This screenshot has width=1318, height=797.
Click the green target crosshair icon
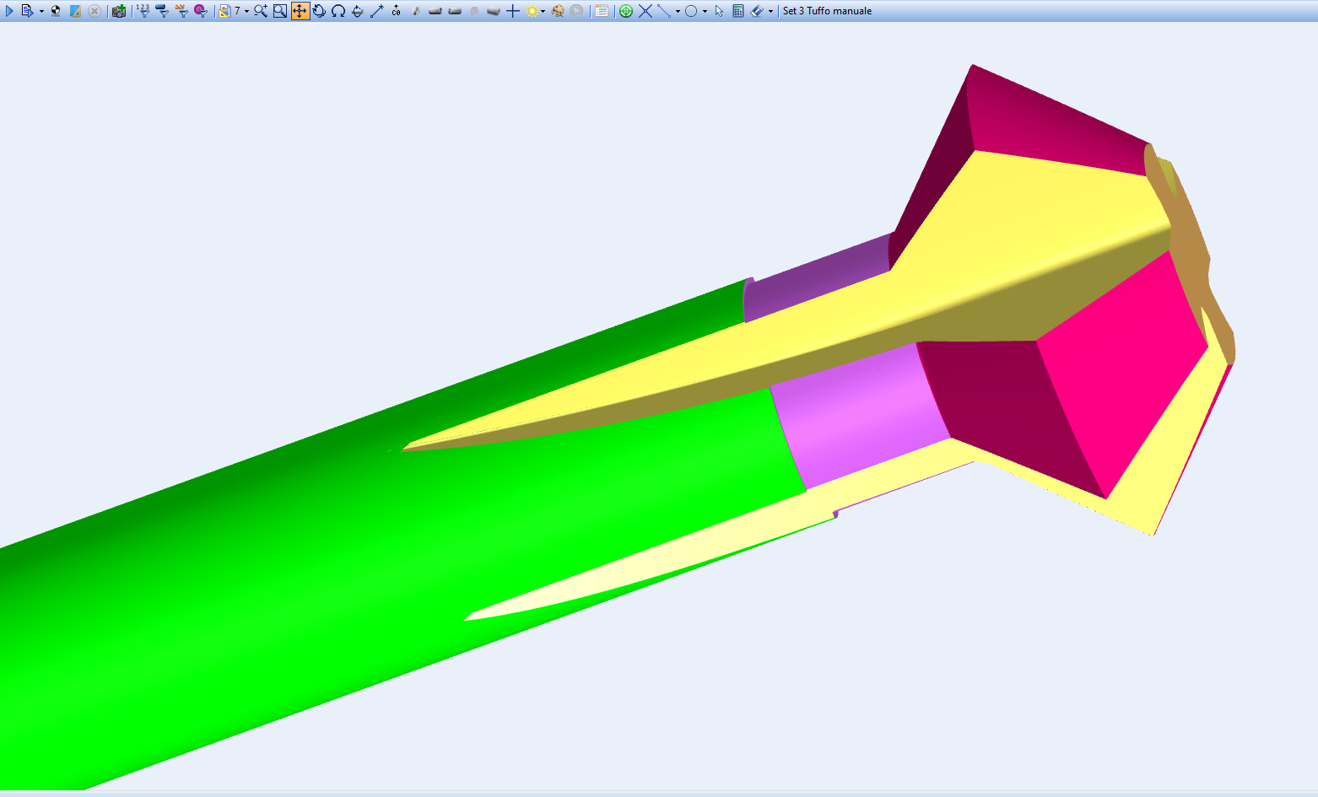point(626,11)
